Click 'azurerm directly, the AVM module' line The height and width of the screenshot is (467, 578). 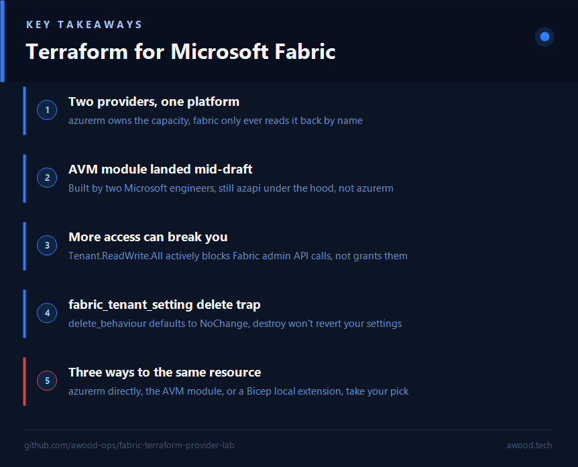(x=239, y=391)
